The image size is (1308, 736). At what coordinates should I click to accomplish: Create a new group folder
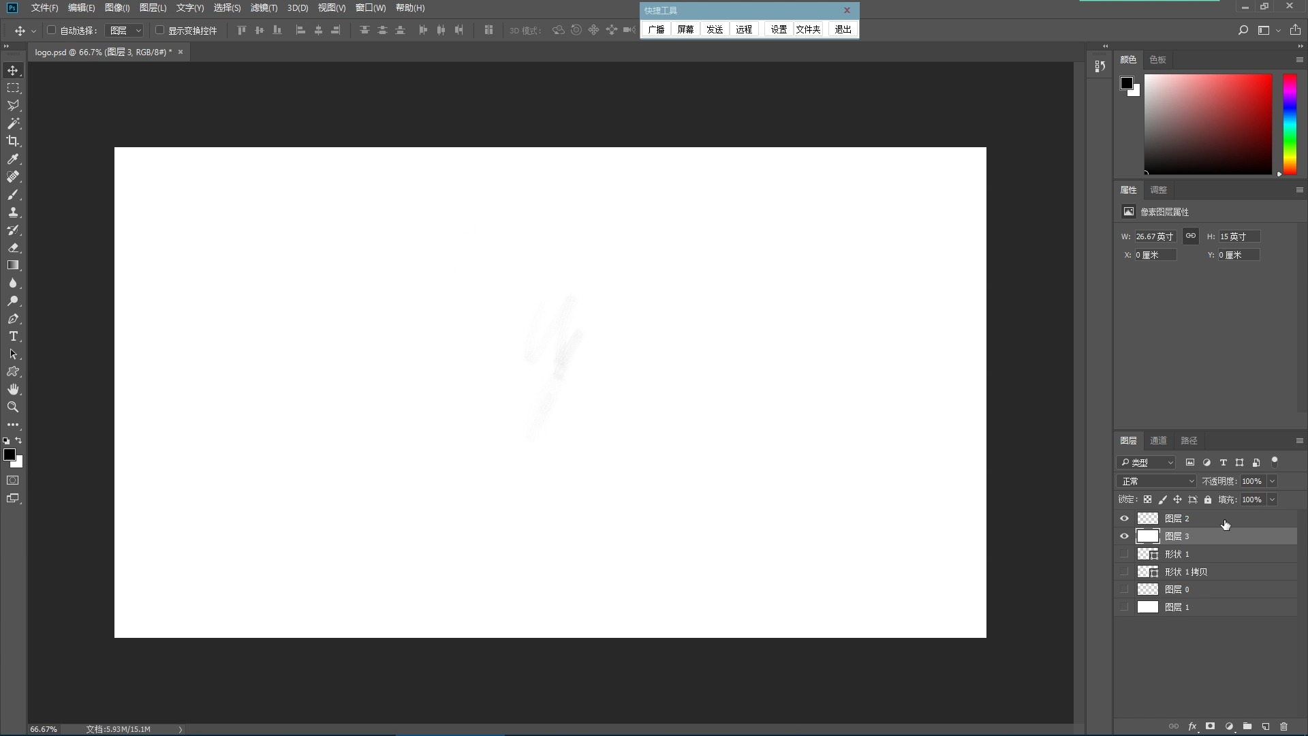1247,726
